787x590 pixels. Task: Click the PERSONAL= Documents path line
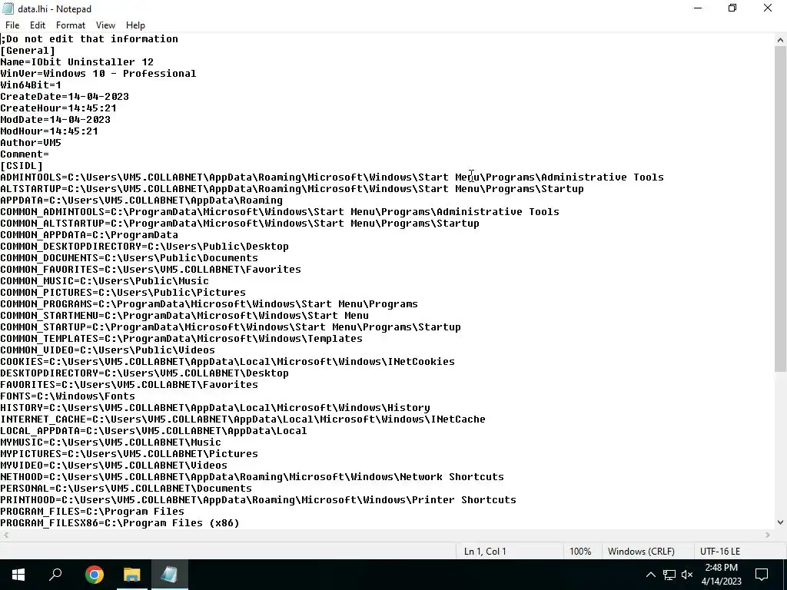point(126,489)
